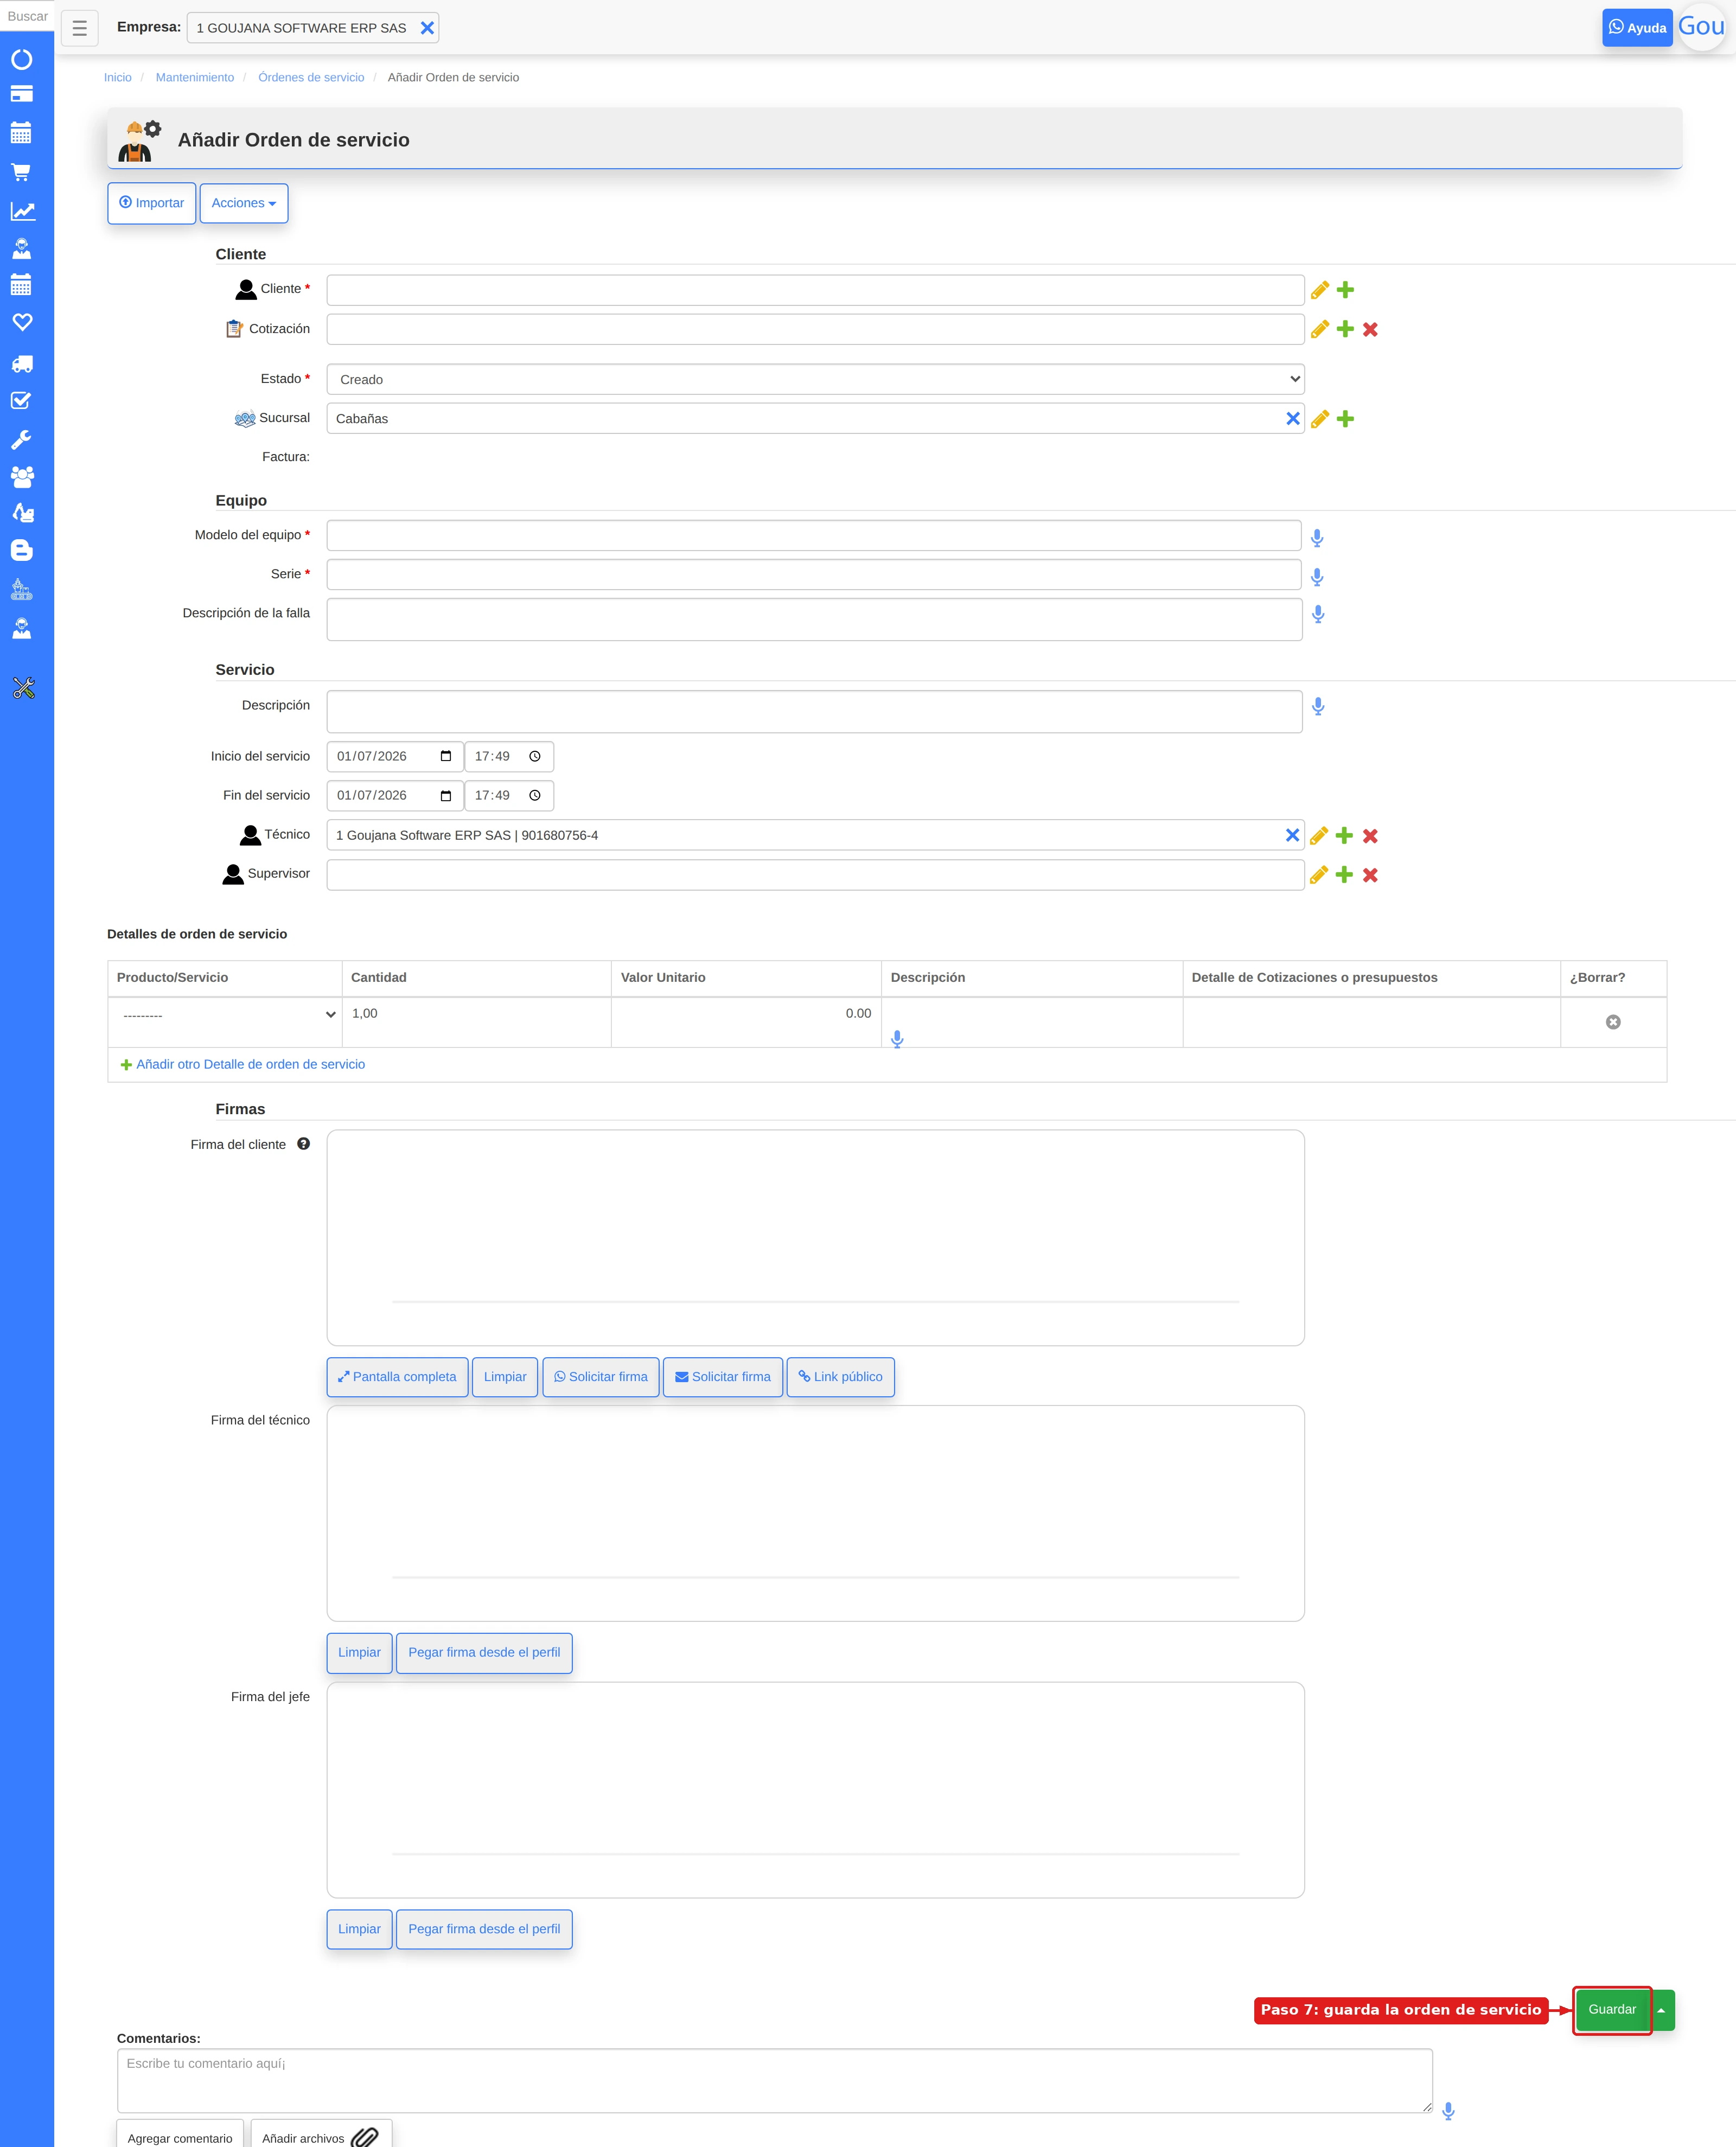Open the line chart sidebar module
Screen dimensions: 1736x2147
(22, 211)
